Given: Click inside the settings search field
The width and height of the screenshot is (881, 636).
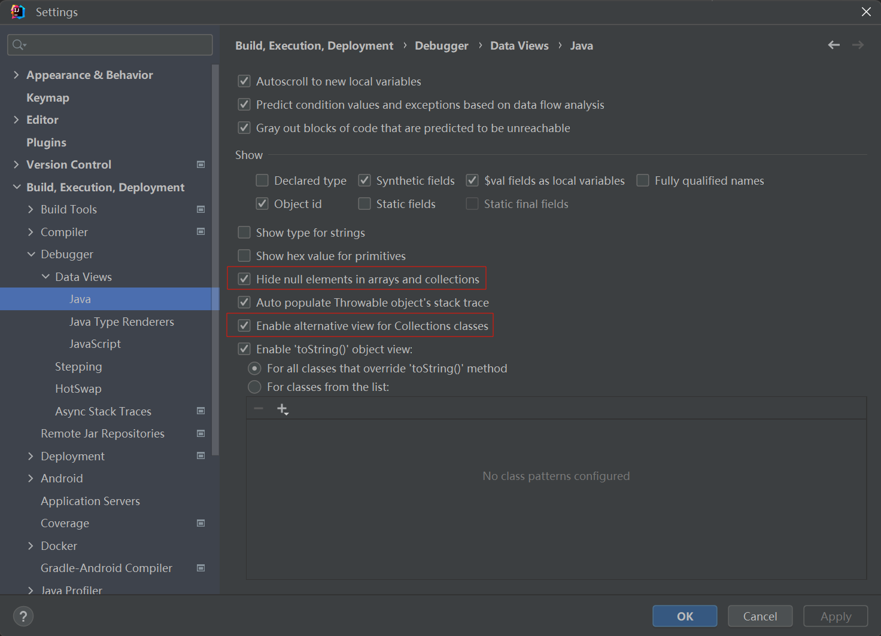Looking at the screenshot, I should [x=110, y=45].
